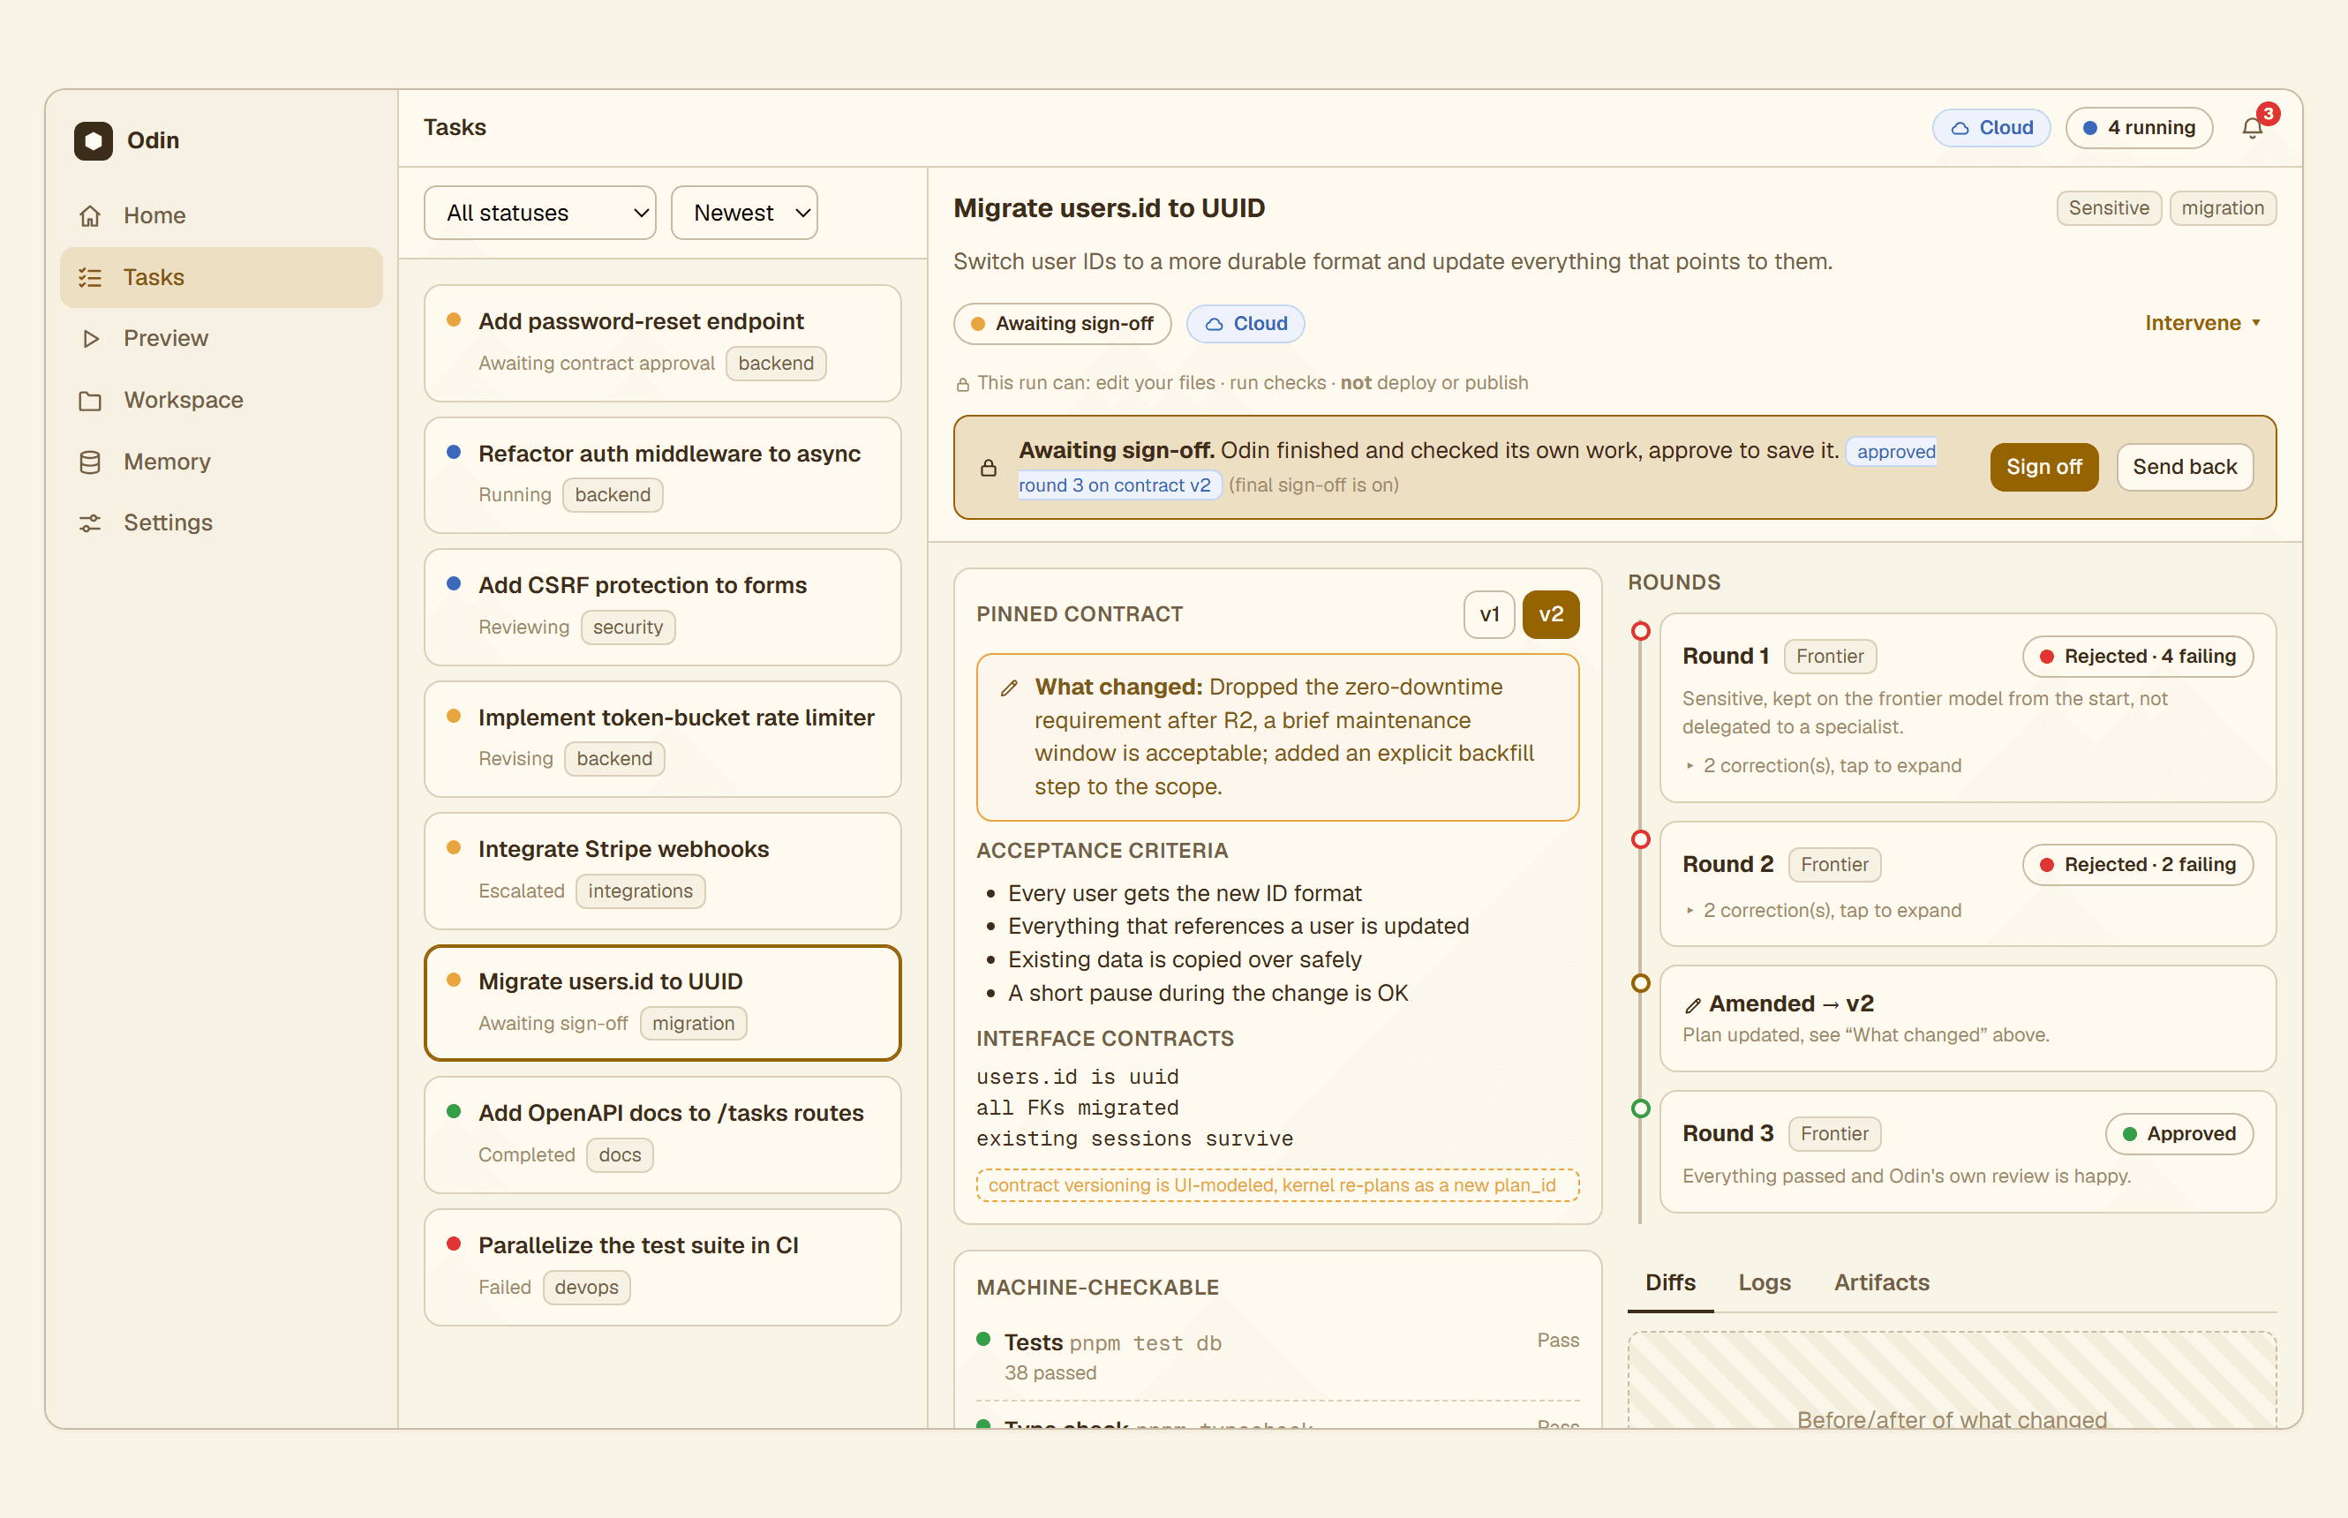Click the Cloud pill in header
The height and width of the screenshot is (1518, 2348).
point(1991,128)
